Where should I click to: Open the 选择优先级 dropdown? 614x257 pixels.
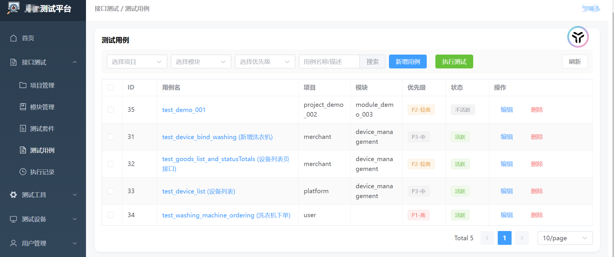pyautogui.click(x=265, y=62)
